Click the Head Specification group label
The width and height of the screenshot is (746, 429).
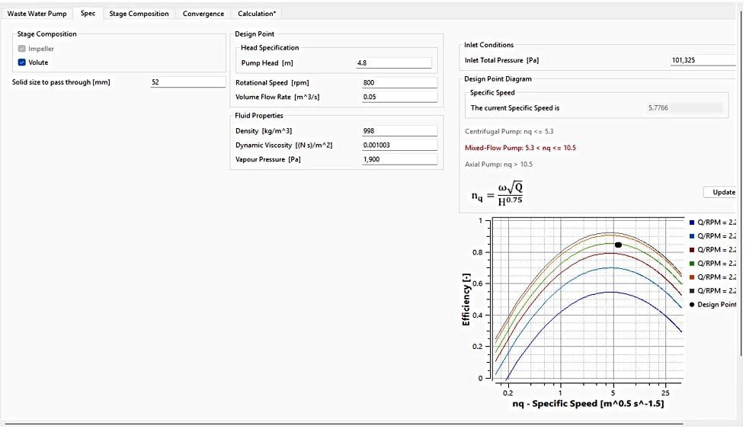pyautogui.click(x=270, y=47)
